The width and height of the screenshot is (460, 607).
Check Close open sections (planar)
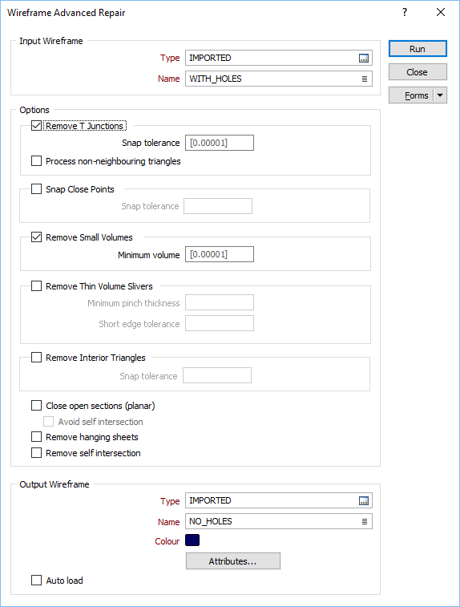tap(36, 405)
